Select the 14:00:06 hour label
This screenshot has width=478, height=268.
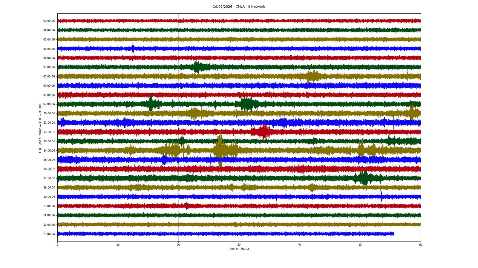point(49,151)
